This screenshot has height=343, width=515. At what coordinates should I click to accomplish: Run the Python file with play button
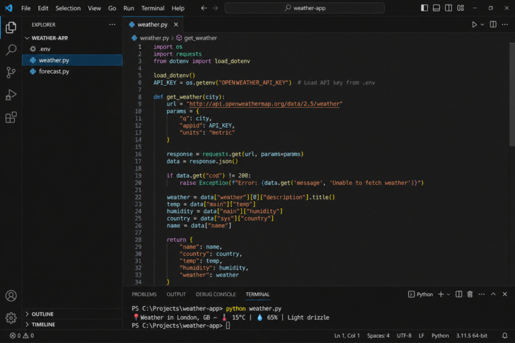474,25
